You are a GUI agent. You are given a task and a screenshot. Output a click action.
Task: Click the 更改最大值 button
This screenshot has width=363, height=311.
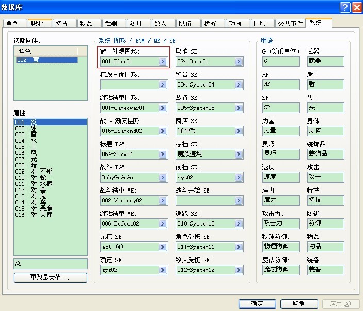pos(51,278)
